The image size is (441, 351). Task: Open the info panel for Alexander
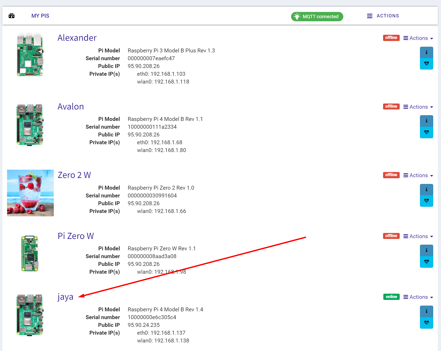(426, 52)
